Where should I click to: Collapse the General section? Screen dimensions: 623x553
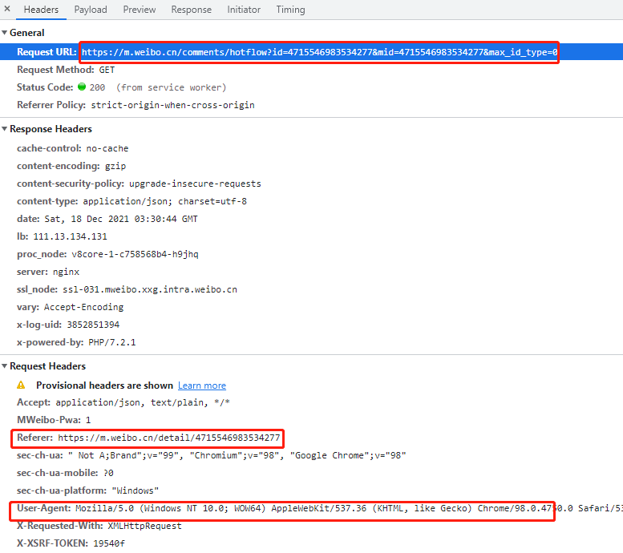(4, 33)
